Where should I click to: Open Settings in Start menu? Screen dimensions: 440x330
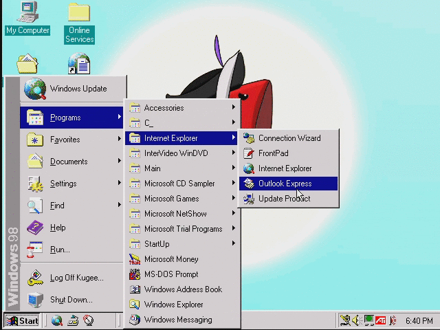71,184
